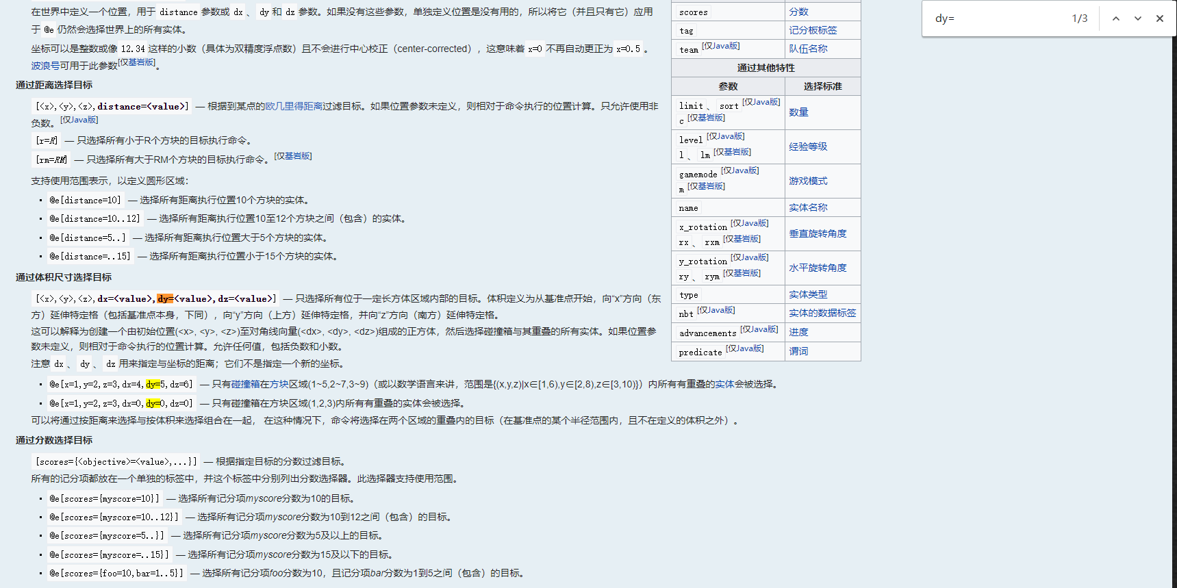Click the x_rotation parameter text
The height and width of the screenshot is (588, 1177).
(703, 227)
